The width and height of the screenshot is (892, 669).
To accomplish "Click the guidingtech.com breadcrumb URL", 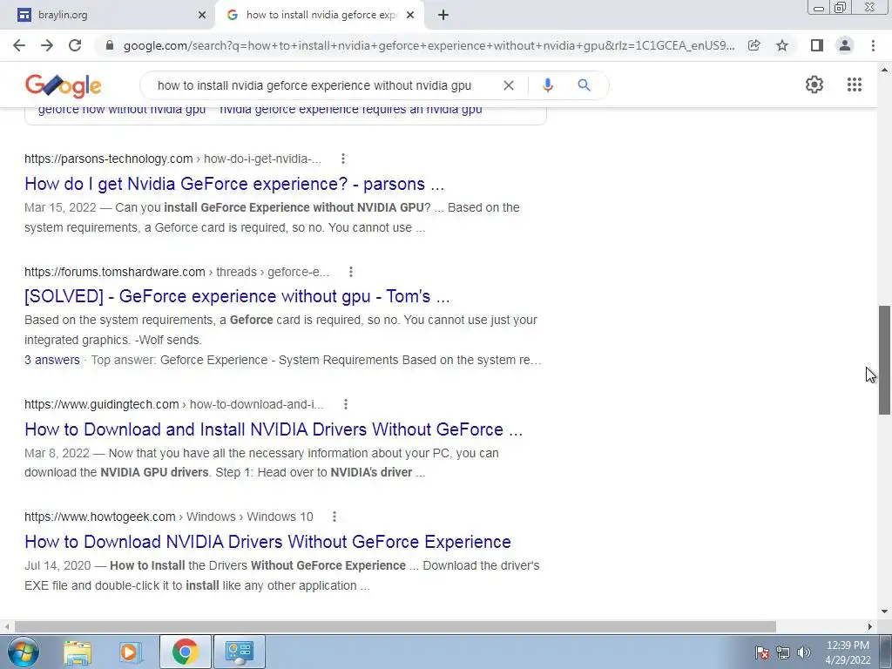I will pyautogui.click(x=174, y=404).
